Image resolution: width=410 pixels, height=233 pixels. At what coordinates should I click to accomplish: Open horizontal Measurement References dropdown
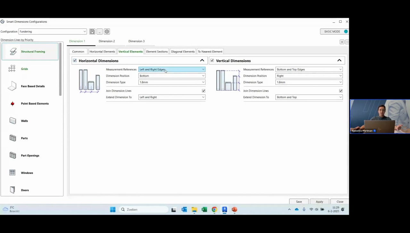coord(172,69)
